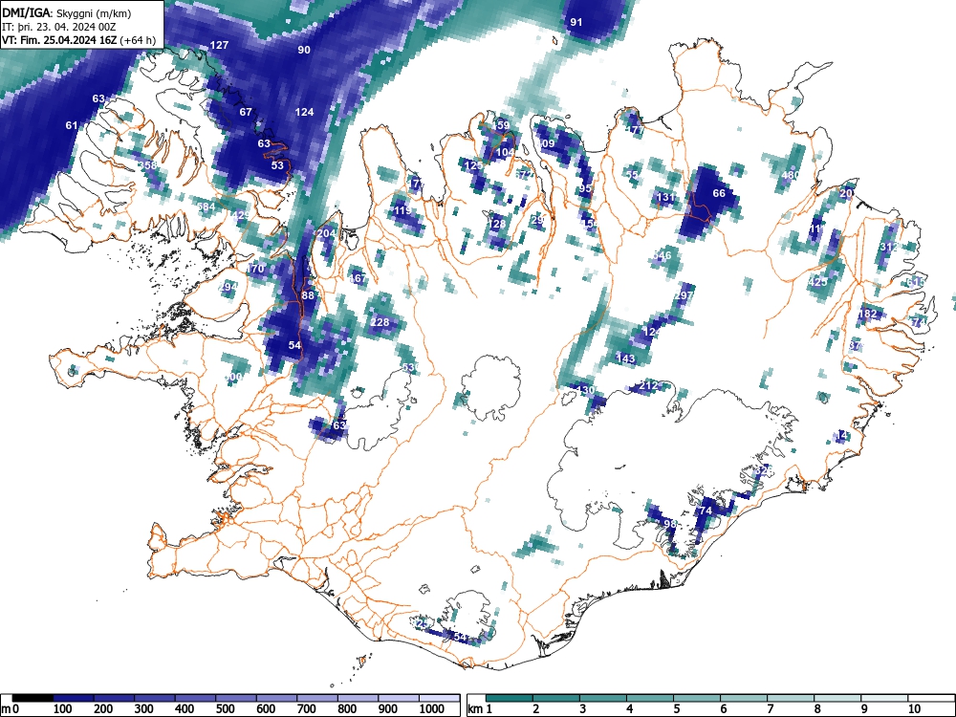
Task: Pick the teal swatch between km 5 and 6
Action: click(698, 698)
